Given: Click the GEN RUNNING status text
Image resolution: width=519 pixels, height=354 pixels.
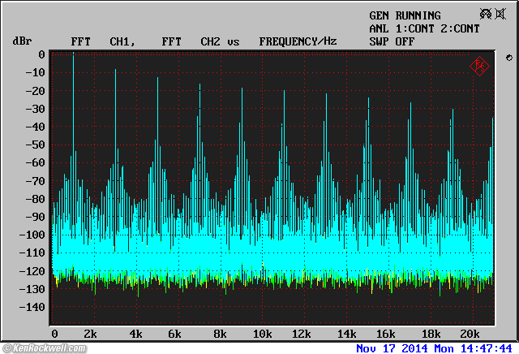Looking at the screenshot, I should click(405, 15).
